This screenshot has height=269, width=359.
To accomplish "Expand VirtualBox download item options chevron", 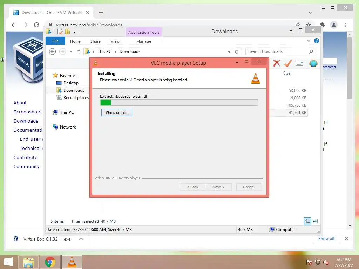I will pyautogui.click(x=81, y=239).
